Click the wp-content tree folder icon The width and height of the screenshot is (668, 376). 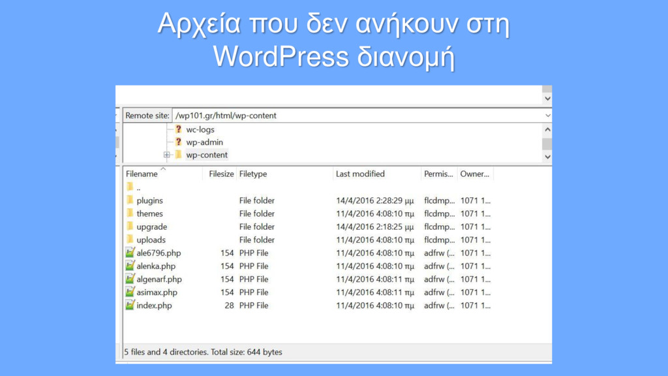tap(179, 154)
